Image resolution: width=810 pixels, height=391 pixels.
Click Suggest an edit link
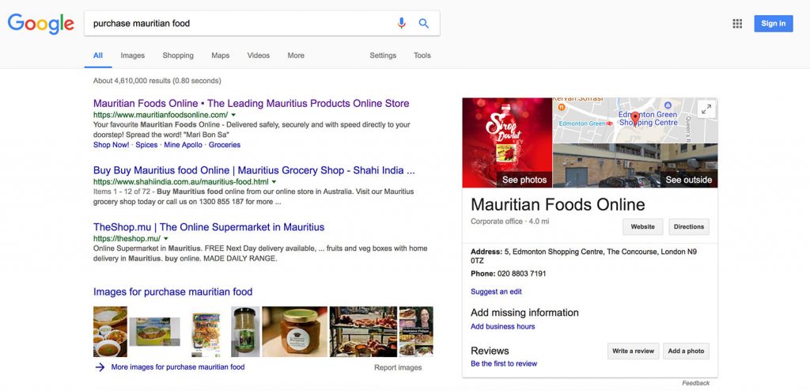(496, 292)
